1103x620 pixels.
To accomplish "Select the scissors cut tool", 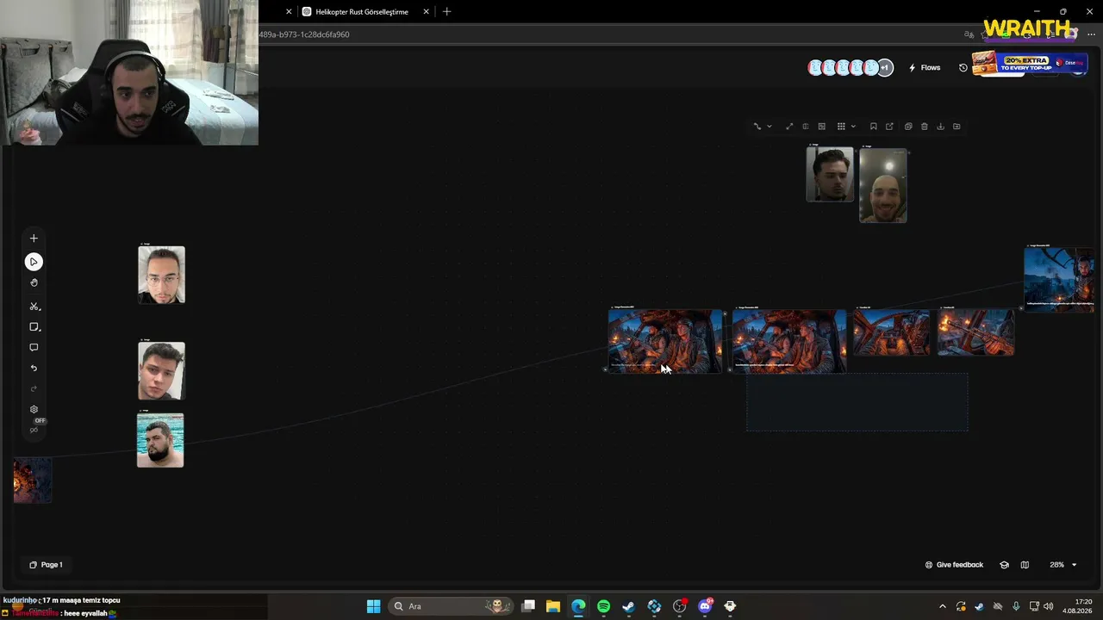I will point(34,307).
